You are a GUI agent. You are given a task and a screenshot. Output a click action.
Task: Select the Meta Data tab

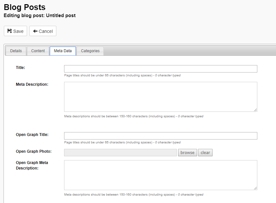[x=63, y=51]
